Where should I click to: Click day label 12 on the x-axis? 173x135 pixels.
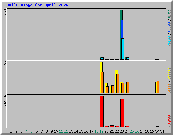[66, 131]
